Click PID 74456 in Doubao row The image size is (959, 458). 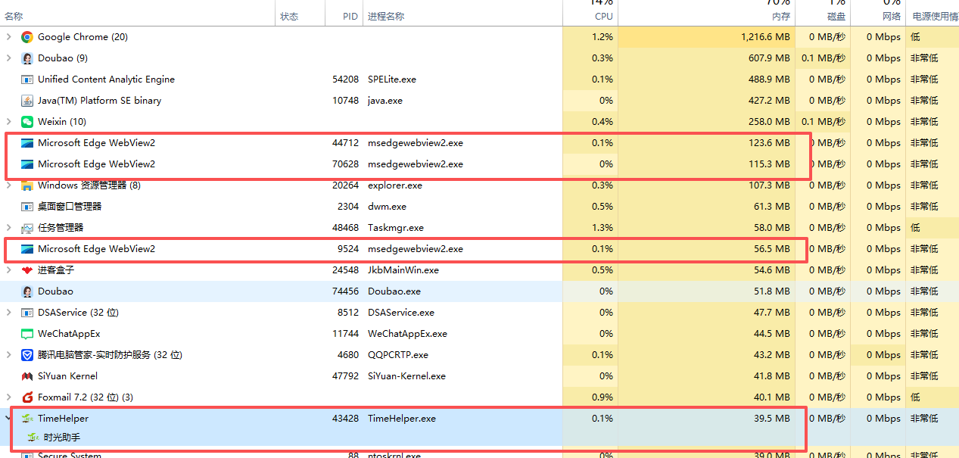tap(345, 291)
